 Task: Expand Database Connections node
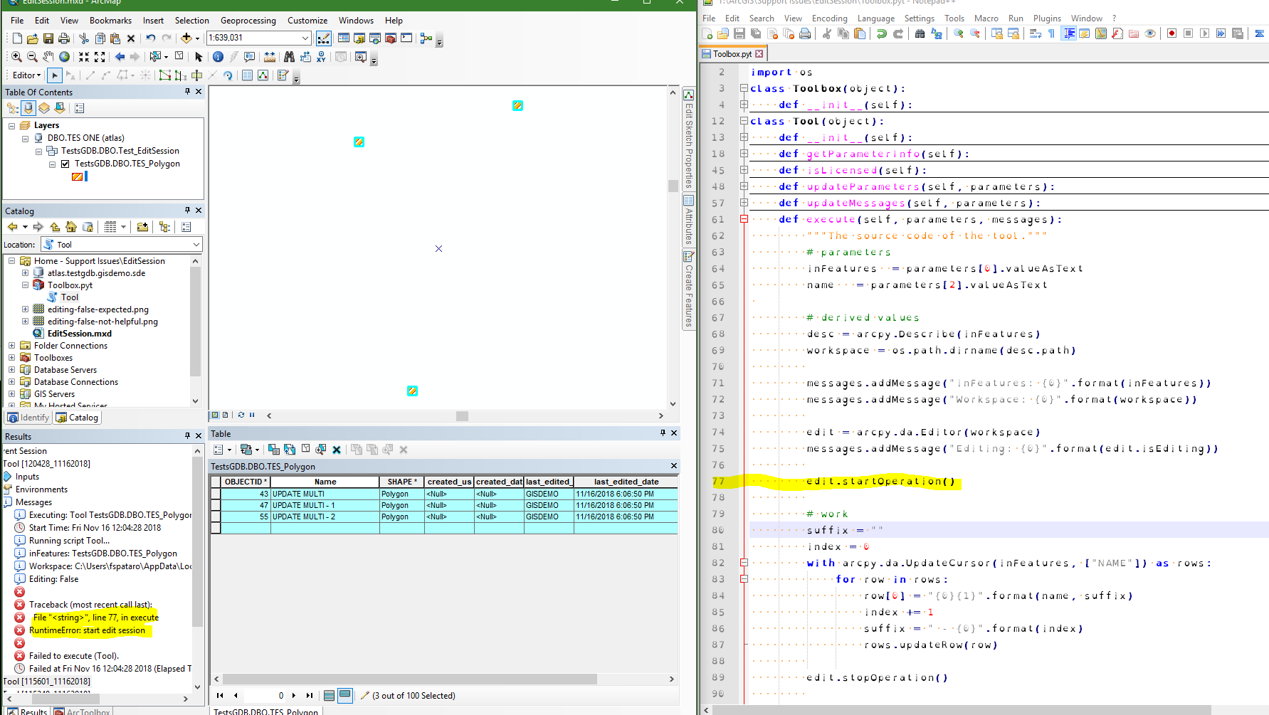coord(11,382)
